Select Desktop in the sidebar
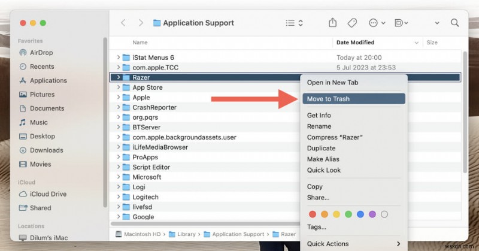 (x=37, y=137)
